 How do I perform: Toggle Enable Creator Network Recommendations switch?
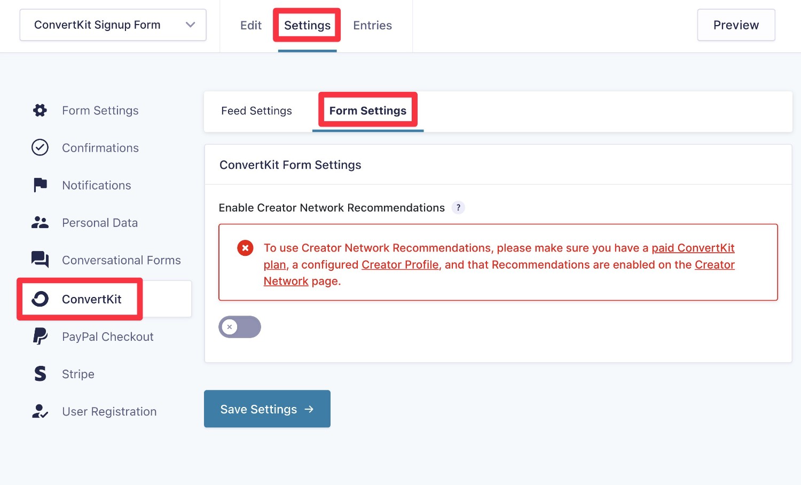coord(240,327)
